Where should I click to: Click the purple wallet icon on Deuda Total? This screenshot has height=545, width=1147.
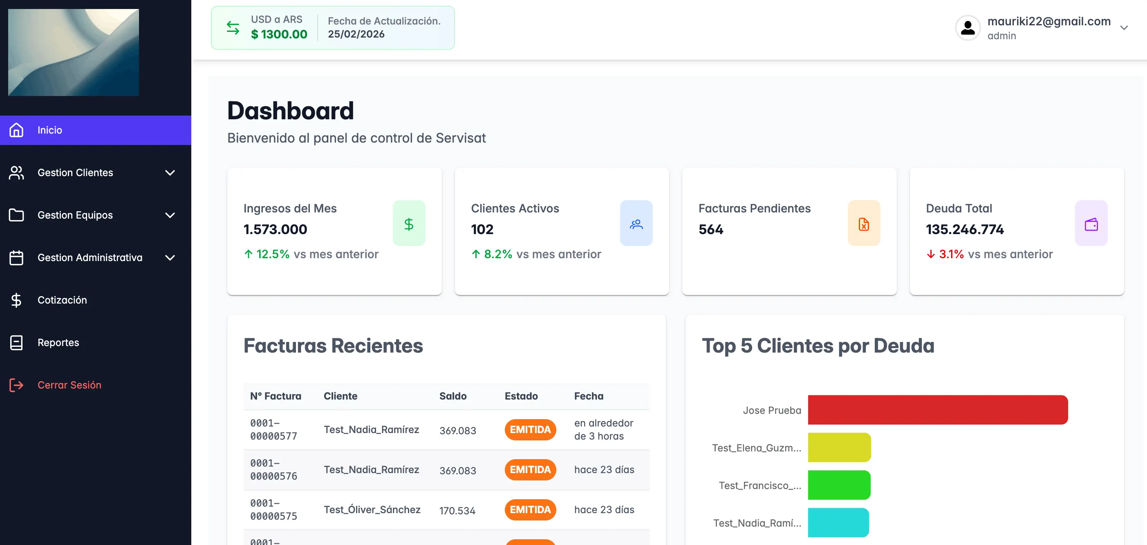point(1091,224)
